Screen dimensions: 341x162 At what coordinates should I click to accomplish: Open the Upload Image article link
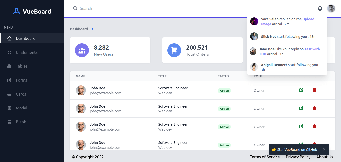(288, 22)
